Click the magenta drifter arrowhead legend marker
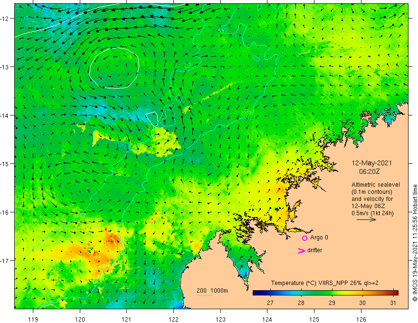Image resolution: width=418 pixels, height=323 pixels. (302, 251)
